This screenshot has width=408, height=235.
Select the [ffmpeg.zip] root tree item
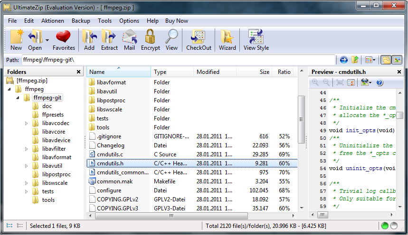(32, 81)
